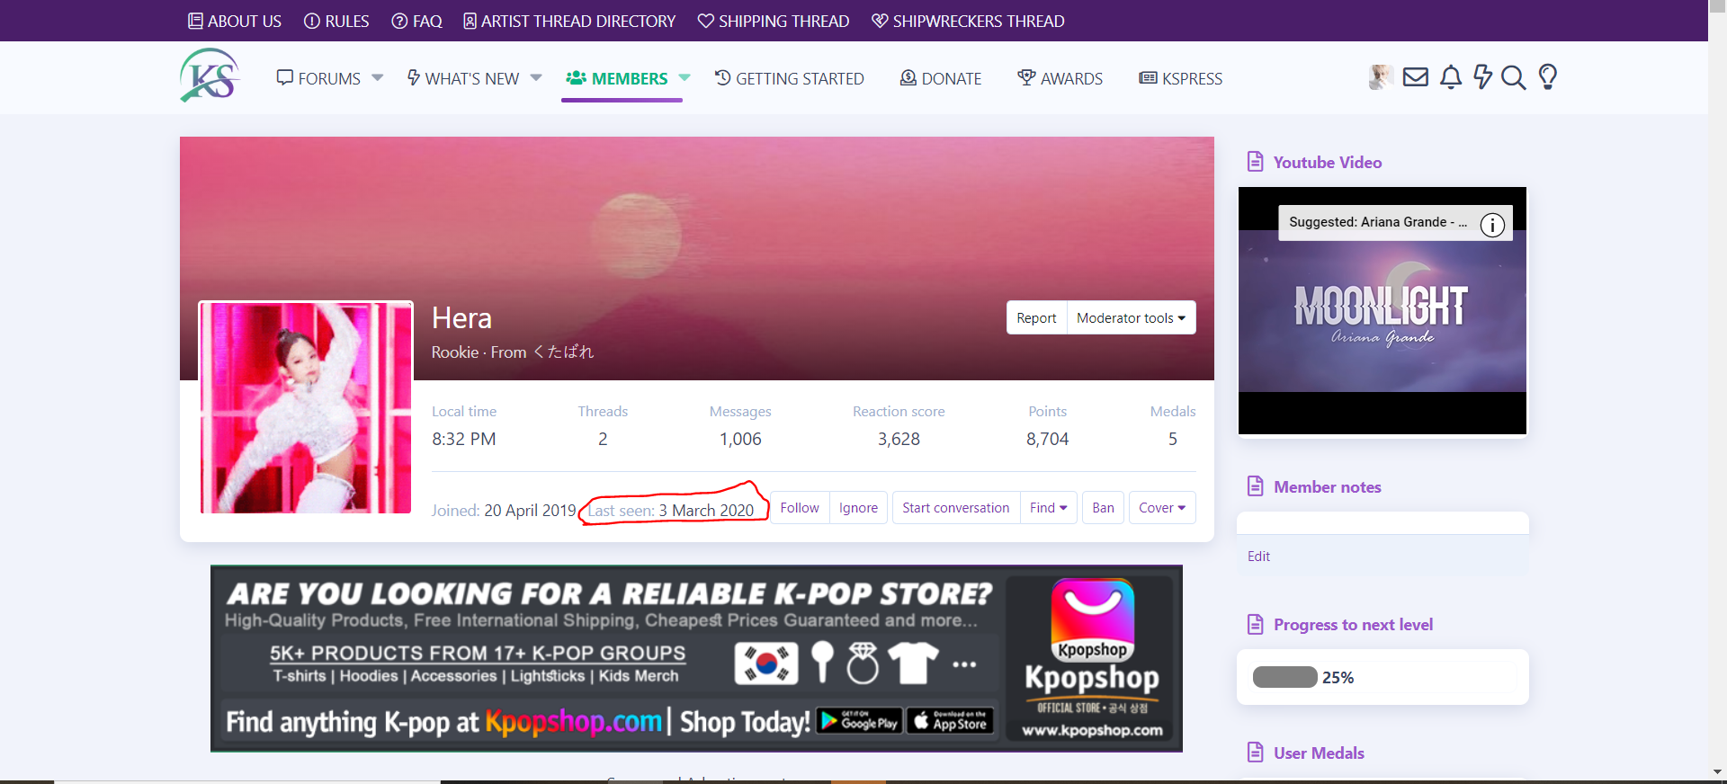Follow the user Hera
This screenshot has height=784, width=1727.
coord(800,508)
